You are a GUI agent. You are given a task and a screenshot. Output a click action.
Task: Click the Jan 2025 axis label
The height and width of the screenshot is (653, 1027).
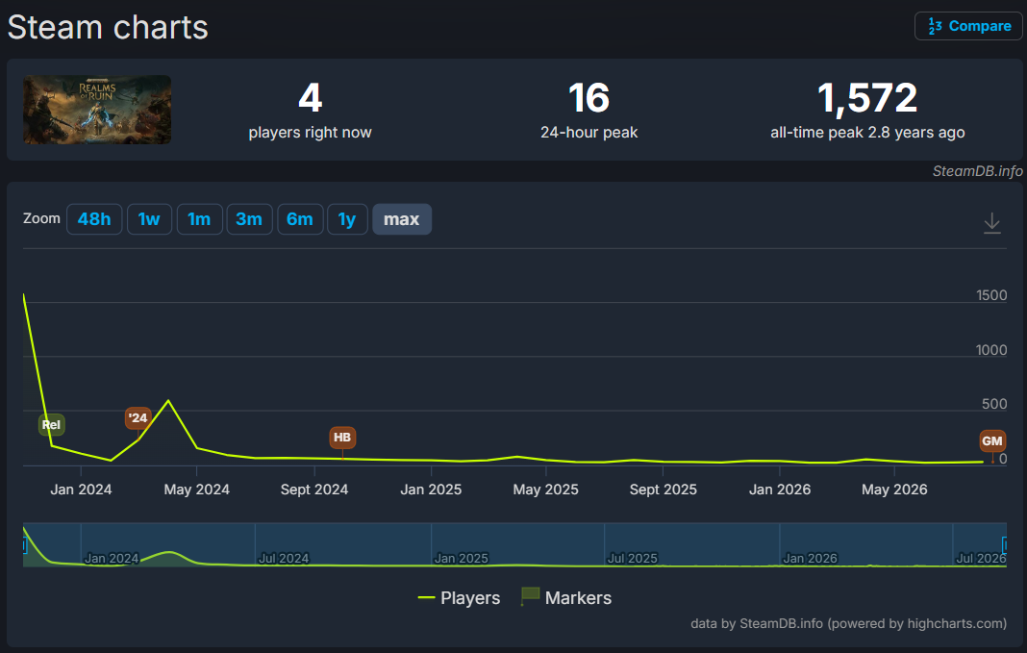coord(431,490)
